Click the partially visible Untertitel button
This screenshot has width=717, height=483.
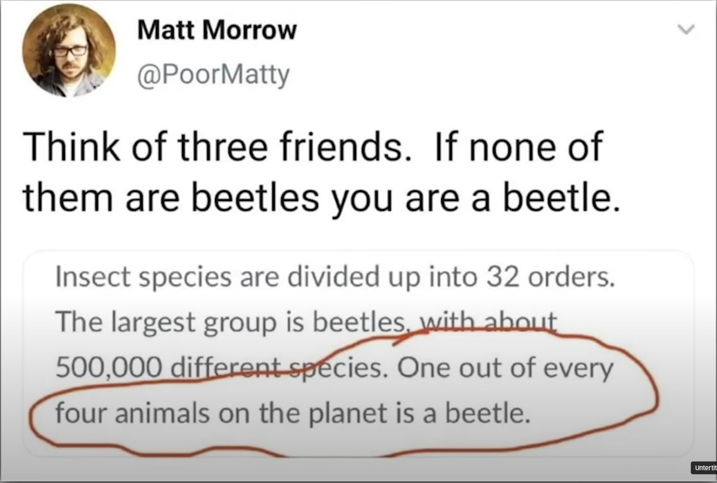coord(705,468)
